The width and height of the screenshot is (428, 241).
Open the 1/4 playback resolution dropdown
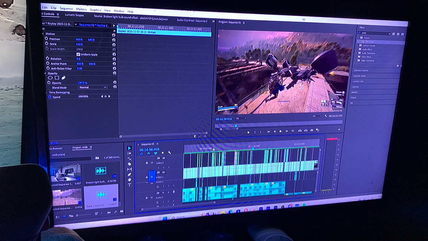click(317, 116)
